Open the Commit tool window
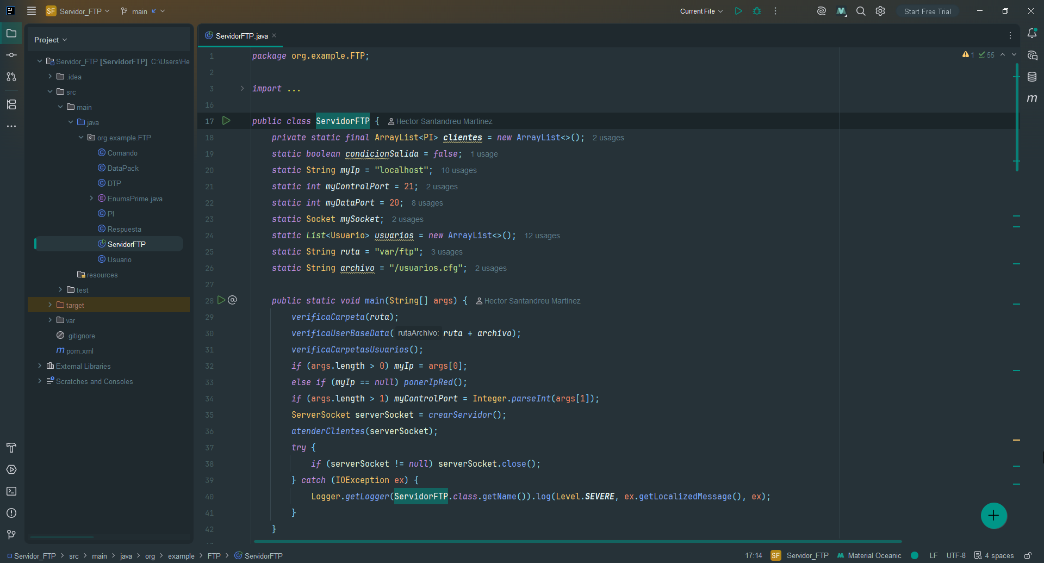 coord(11,55)
